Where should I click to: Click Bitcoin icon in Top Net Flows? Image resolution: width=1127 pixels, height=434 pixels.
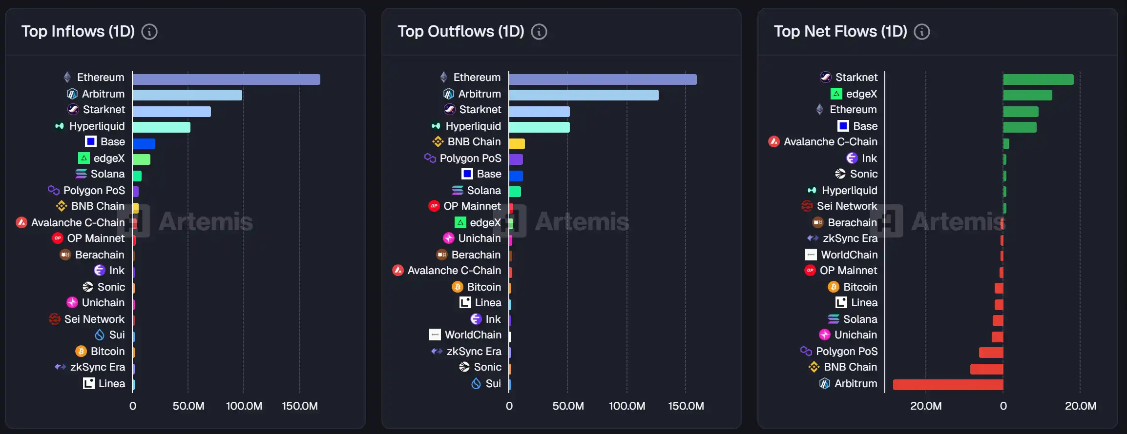834,287
